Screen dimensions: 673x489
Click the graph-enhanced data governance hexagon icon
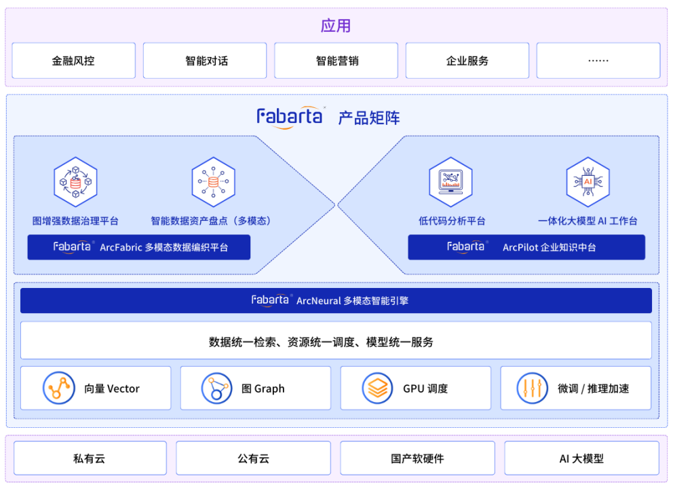pyautogui.click(x=75, y=182)
